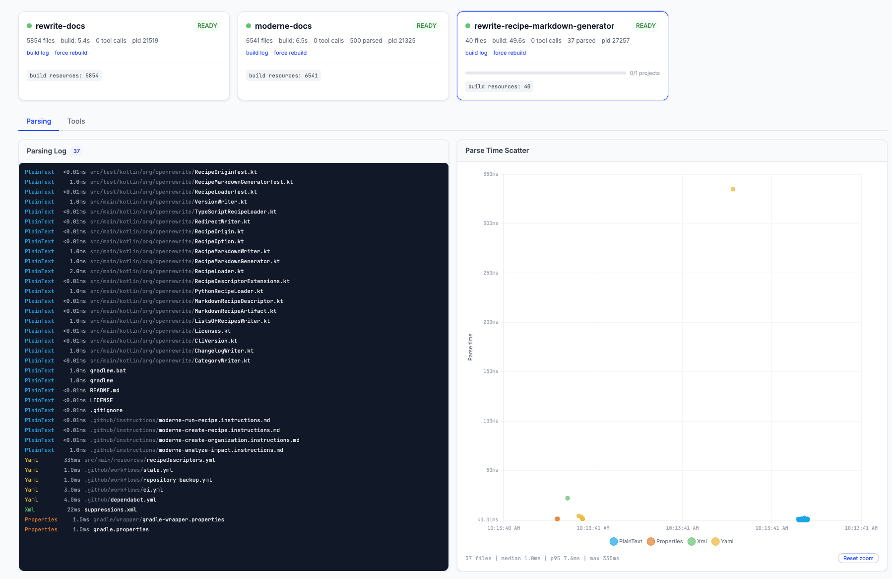Force rebuild the moderne-docs project
This screenshot has height=579, width=892.
click(290, 53)
